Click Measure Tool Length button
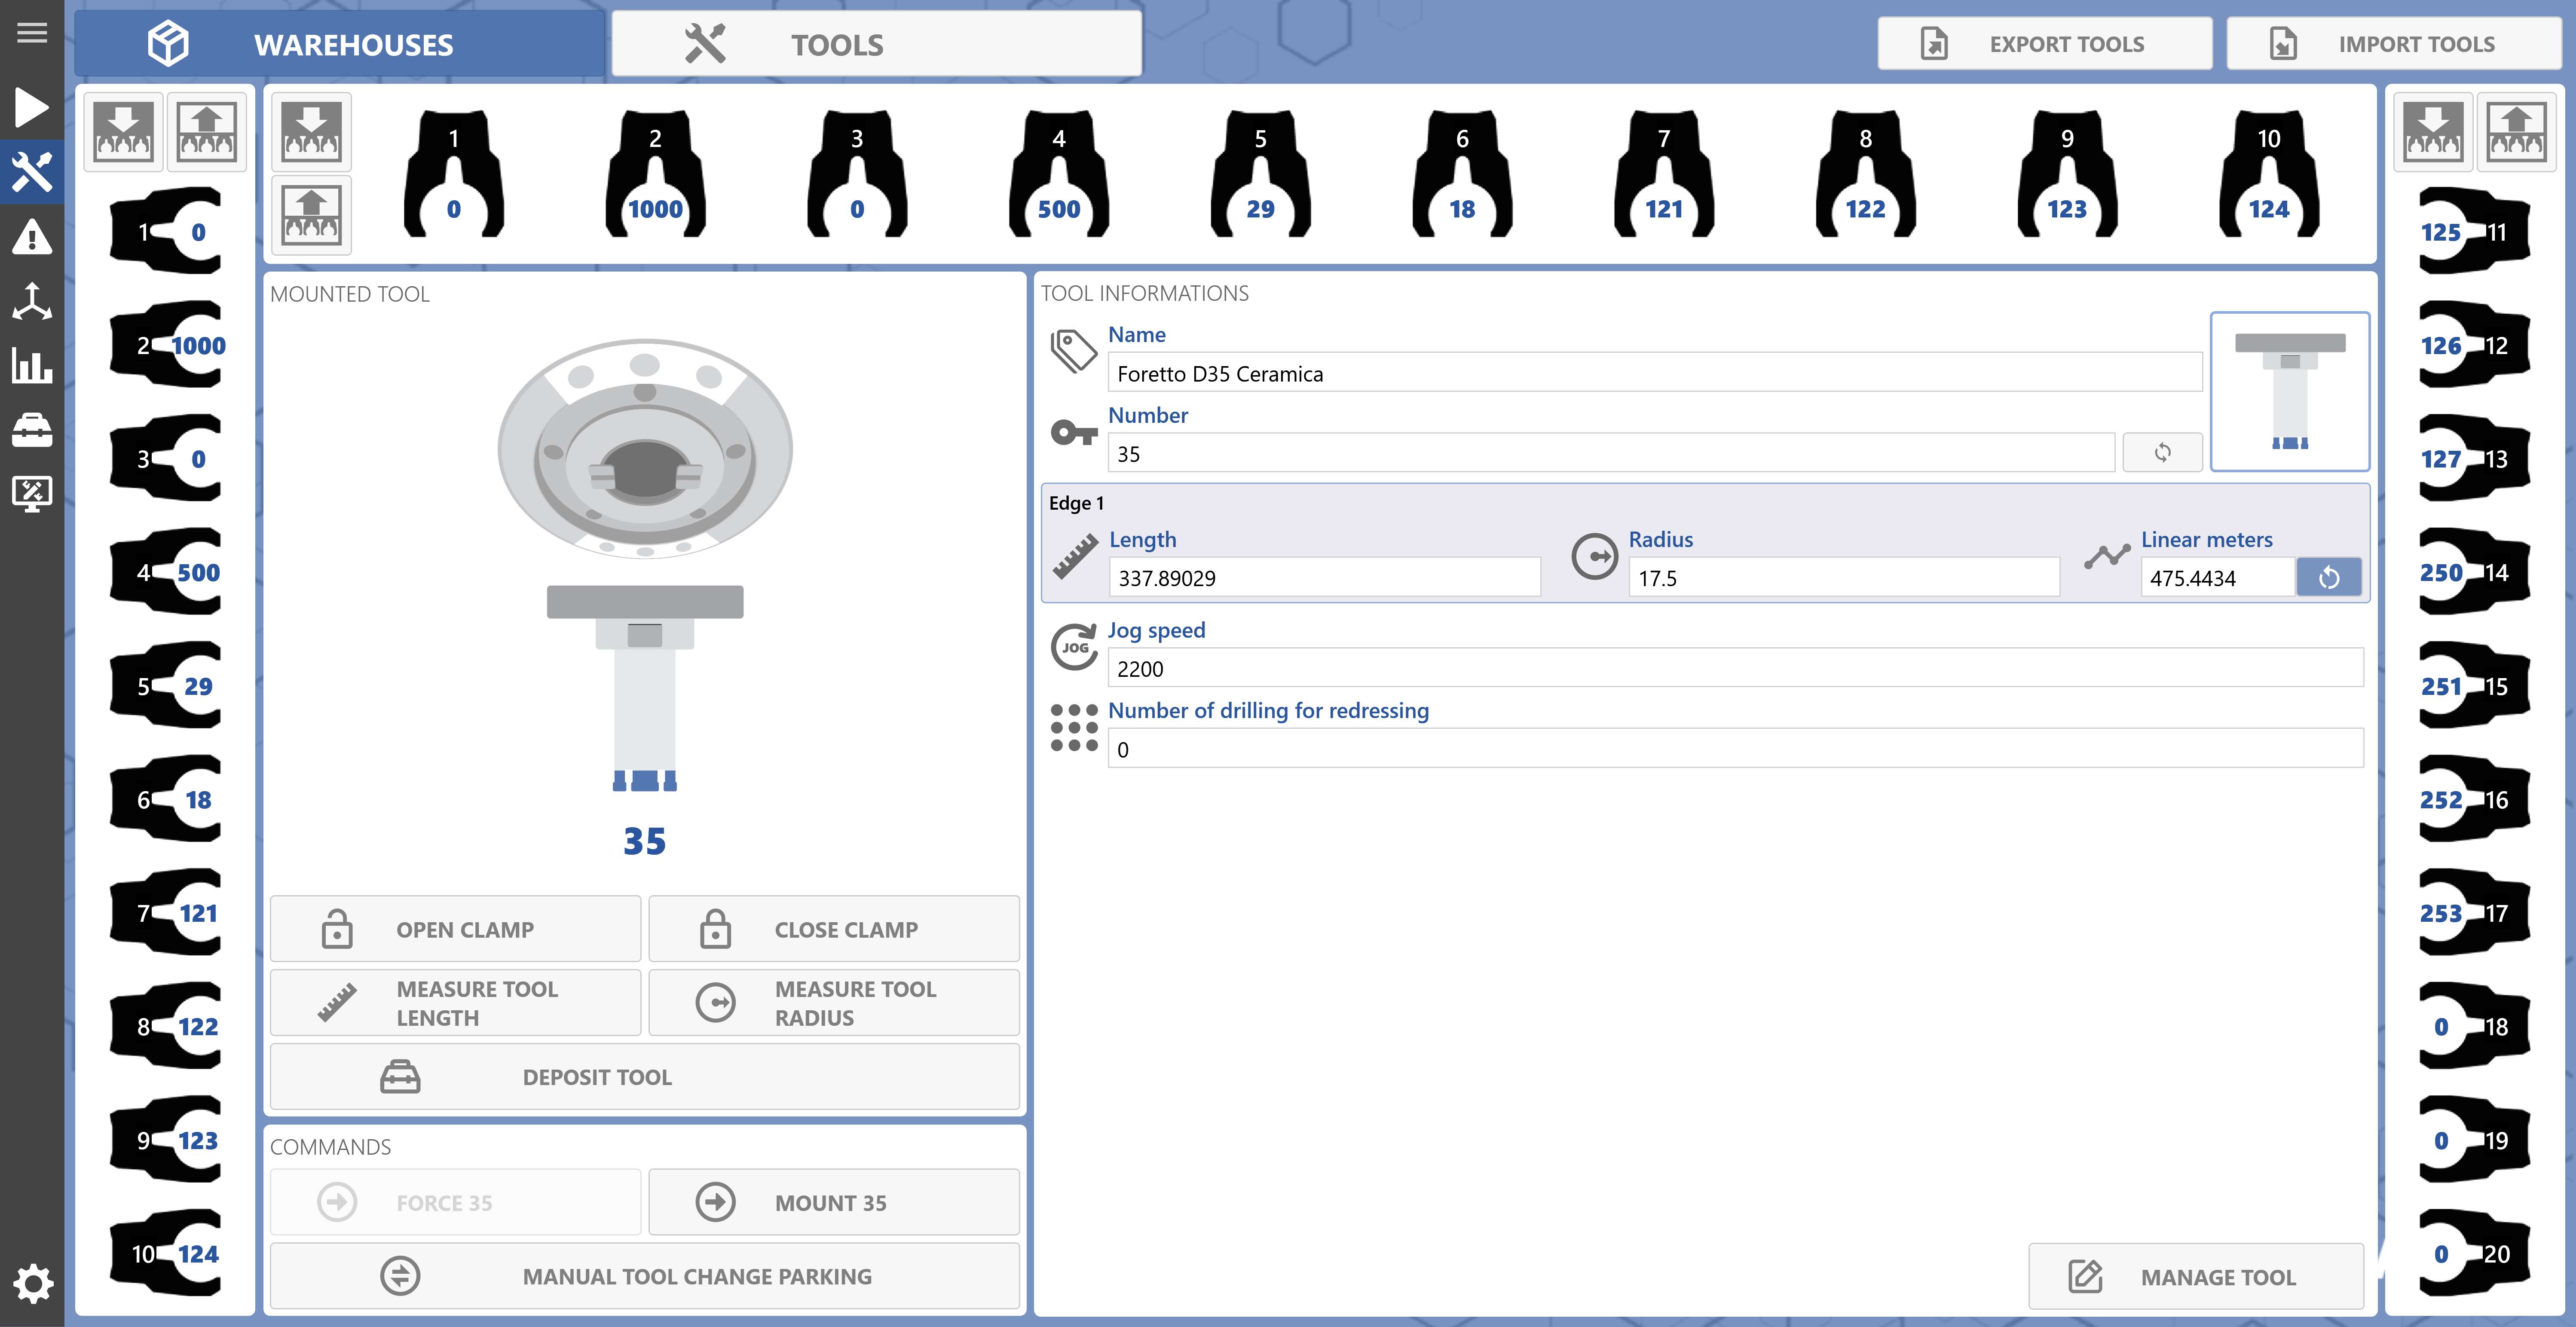Image resolution: width=2576 pixels, height=1327 pixels. (455, 1002)
